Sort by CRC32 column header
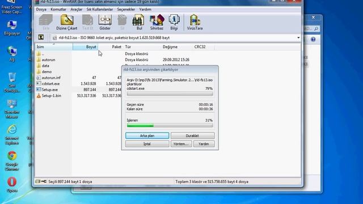363x204 pixels. click(204, 46)
